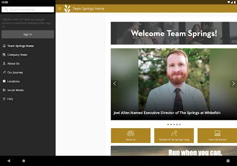Select Social Media sidebar item
Screen dimensions: 237x166
tap(28, 90)
